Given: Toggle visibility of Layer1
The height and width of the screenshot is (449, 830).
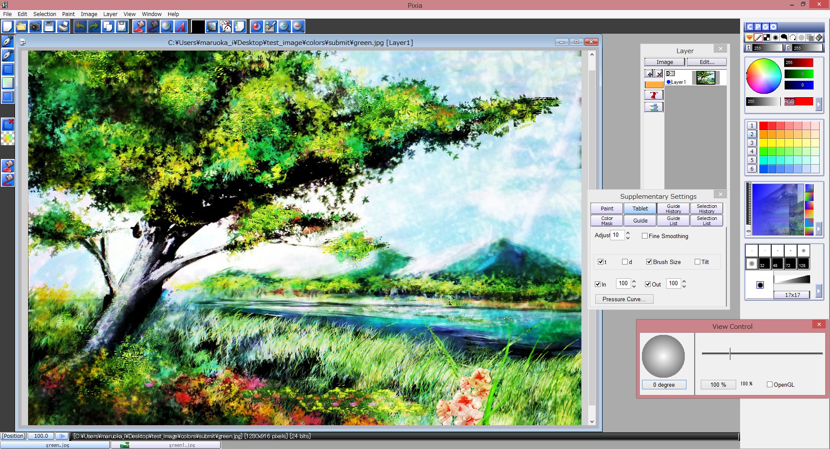Looking at the screenshot, I should pos(670,73).
